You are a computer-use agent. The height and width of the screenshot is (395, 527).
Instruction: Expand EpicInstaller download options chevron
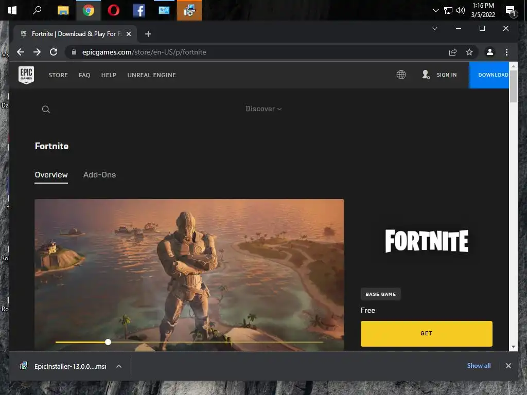(x=119, y=366)
